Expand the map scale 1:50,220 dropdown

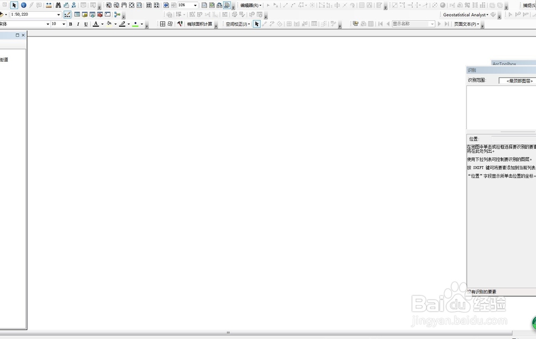[58, 14]
